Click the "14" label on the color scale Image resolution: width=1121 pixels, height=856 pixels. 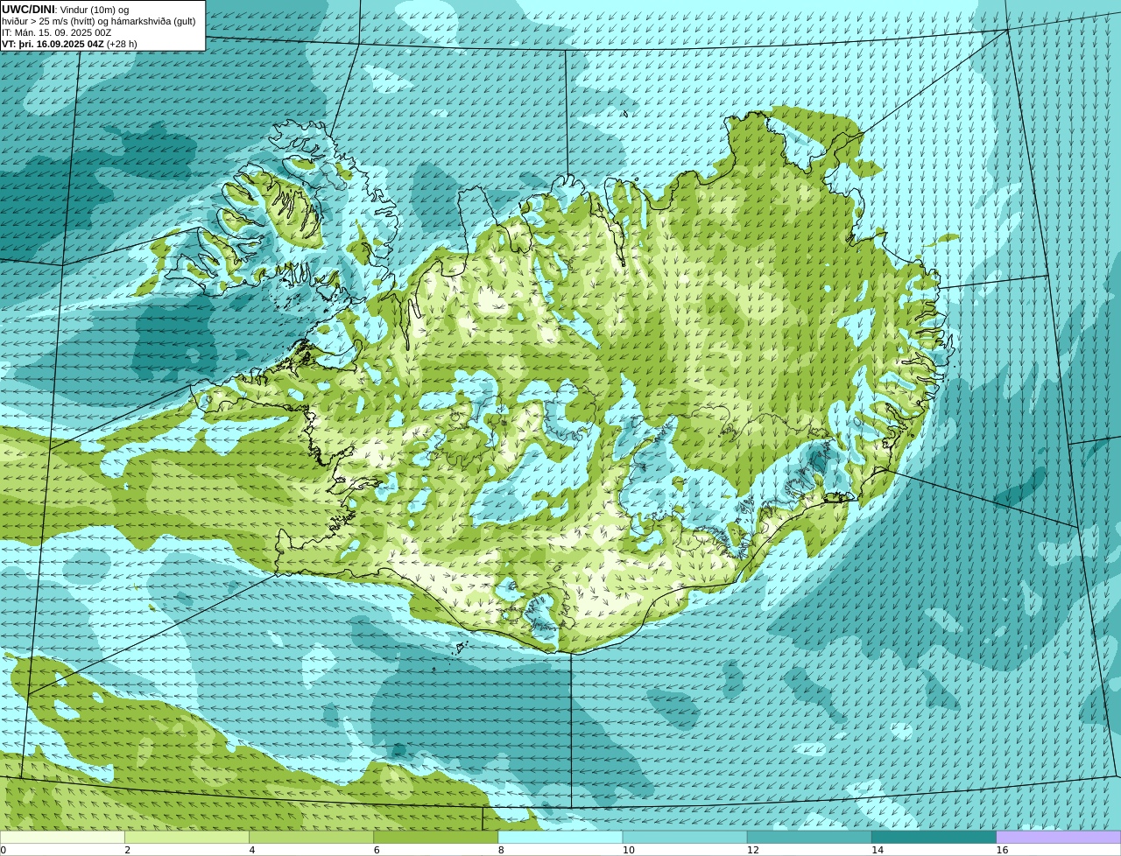point(878,850)
